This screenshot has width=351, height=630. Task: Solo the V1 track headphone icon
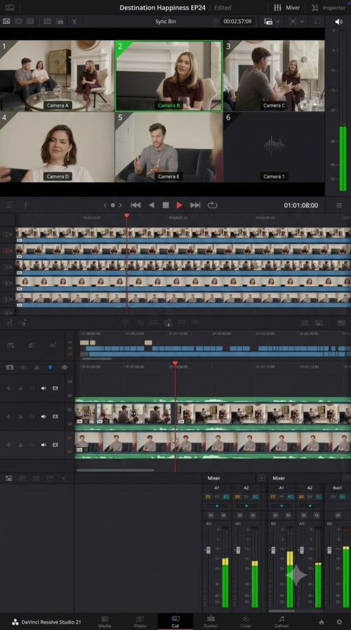(32, 445)
